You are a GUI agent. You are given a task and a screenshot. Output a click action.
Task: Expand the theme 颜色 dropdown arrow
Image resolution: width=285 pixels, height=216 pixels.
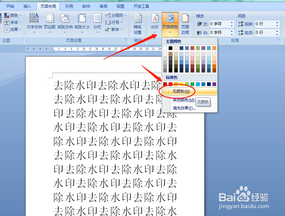(x=20, y=15)
